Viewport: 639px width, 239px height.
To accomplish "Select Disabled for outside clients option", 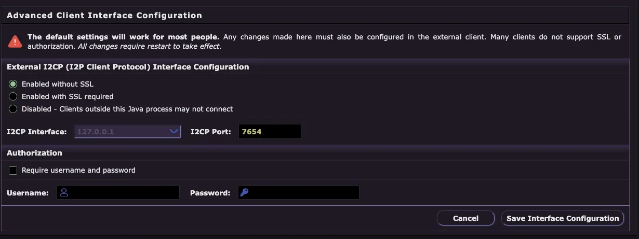I will tap(14, 109).
